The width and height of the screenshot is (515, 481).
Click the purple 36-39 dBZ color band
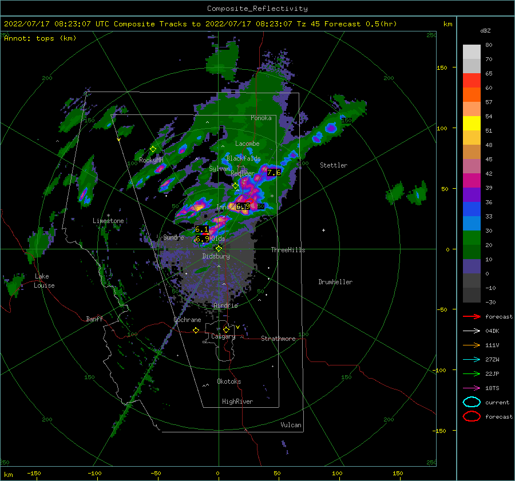[x=472, y=194]
